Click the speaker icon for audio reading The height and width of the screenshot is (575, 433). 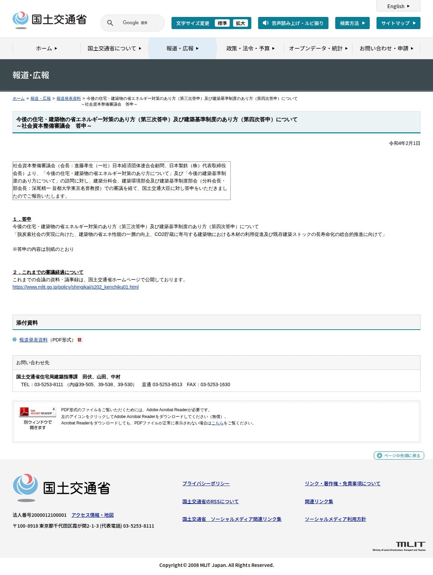(266, 23)
